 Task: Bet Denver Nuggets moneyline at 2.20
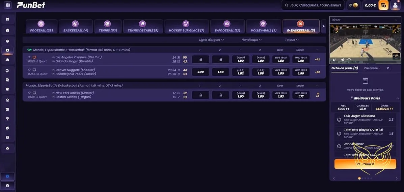coord(200,72)
